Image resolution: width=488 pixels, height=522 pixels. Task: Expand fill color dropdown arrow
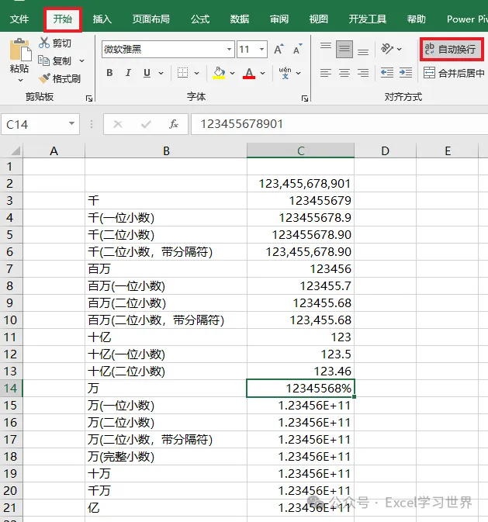pyautogui.click(x=232, y=73)
